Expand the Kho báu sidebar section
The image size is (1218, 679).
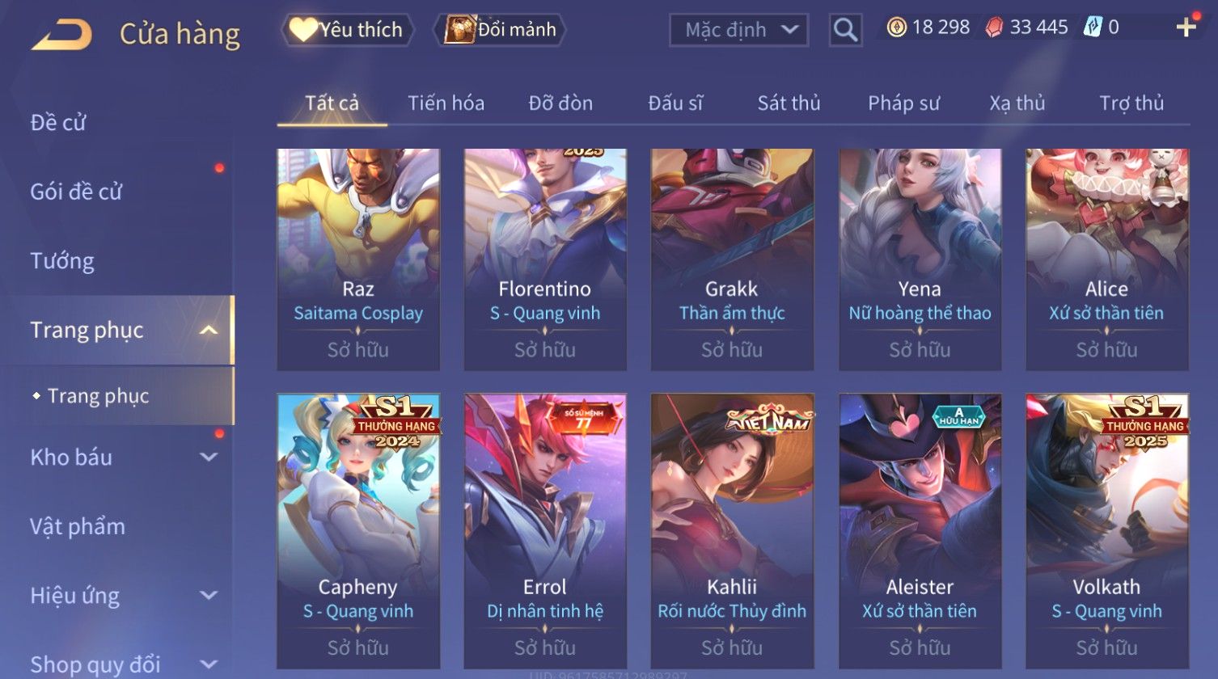pos(209,457)
